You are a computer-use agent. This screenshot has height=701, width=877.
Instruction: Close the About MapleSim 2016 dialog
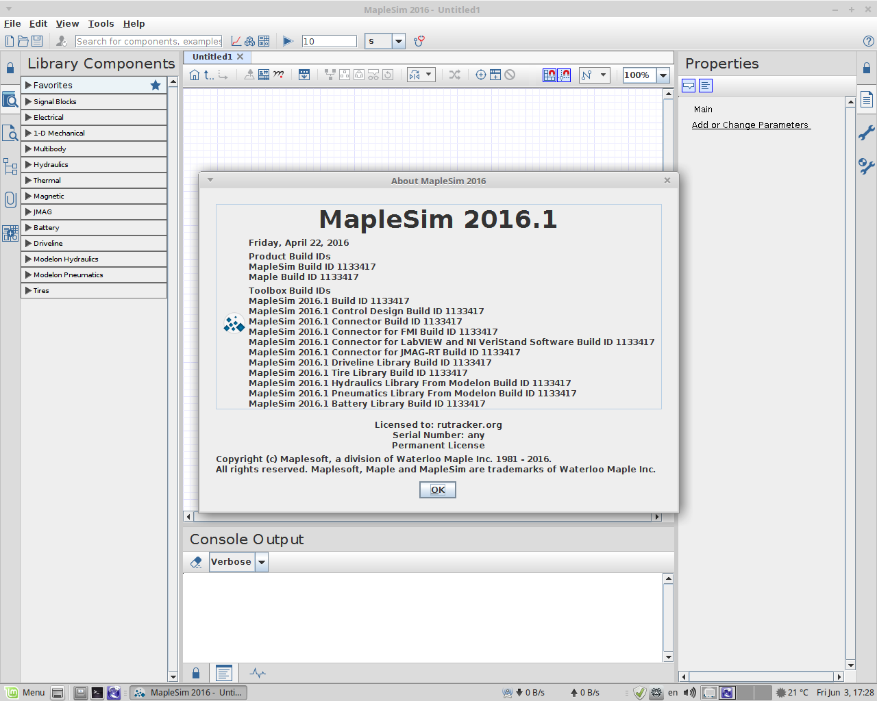[667, 180]
